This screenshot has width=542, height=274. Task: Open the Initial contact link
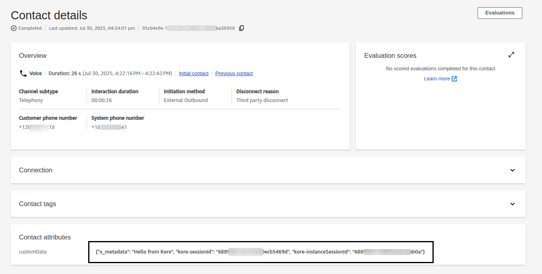tap(194, 74)
